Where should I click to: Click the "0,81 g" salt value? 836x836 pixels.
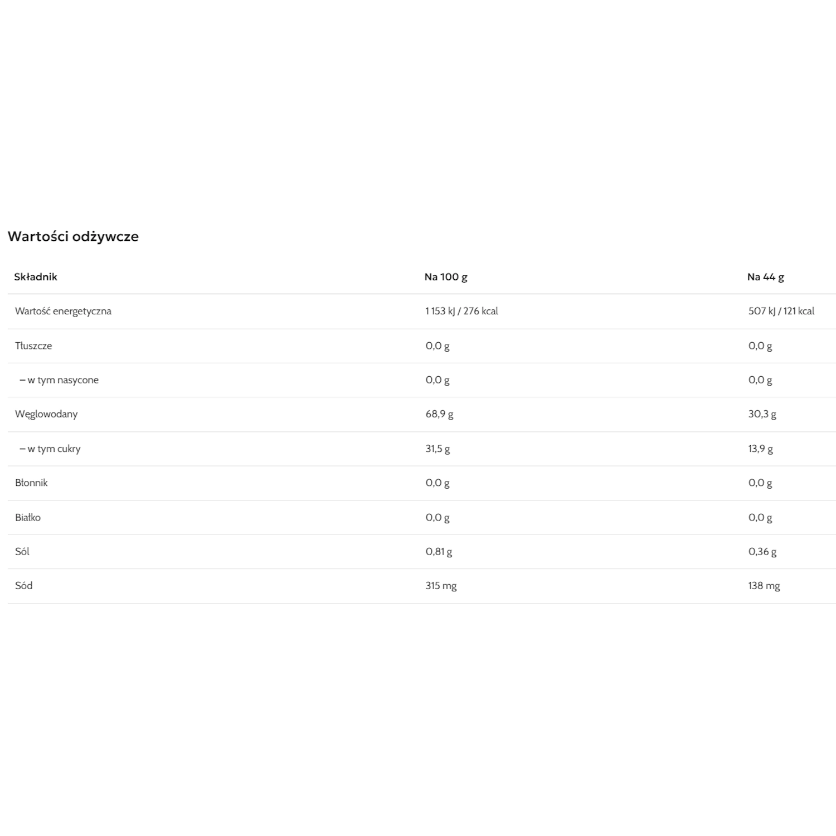click(x=439, y=552)
